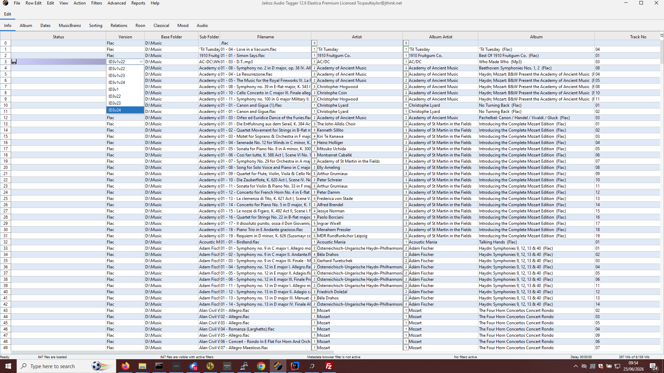Select 'Who Made Who (Mp3)' album cell
This screenshot has width=664, height=373.
(536, 62)
